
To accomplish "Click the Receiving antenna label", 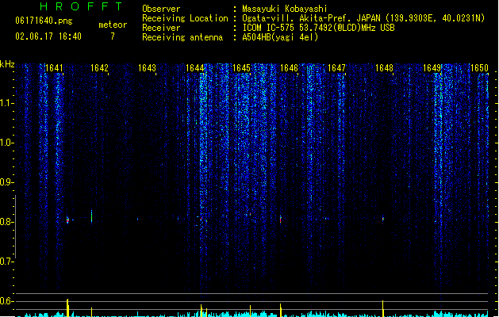I will pos(182,37).
